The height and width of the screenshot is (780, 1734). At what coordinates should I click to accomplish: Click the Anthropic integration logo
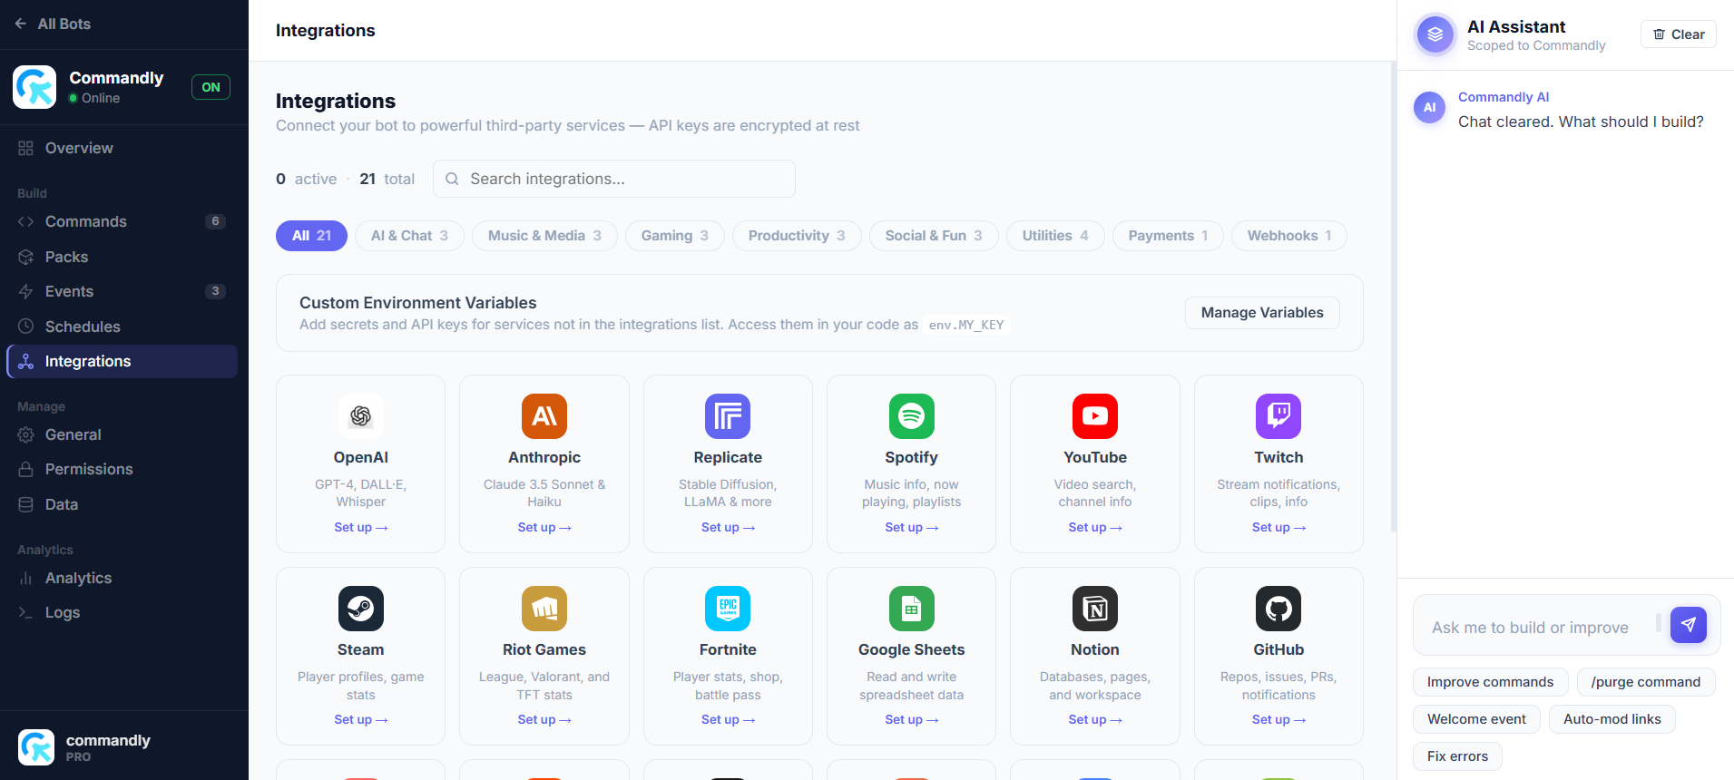[544, 416]
